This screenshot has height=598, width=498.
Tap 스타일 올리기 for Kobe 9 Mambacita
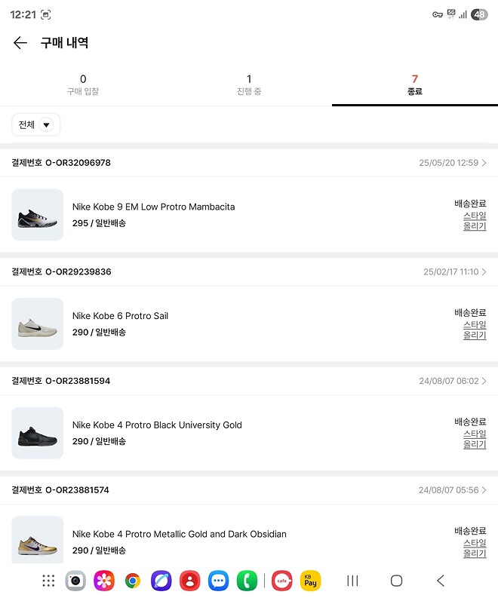point(475,221)
